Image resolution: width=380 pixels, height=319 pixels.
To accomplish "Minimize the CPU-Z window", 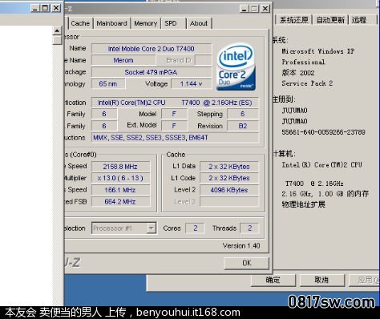I will (244, 9).
